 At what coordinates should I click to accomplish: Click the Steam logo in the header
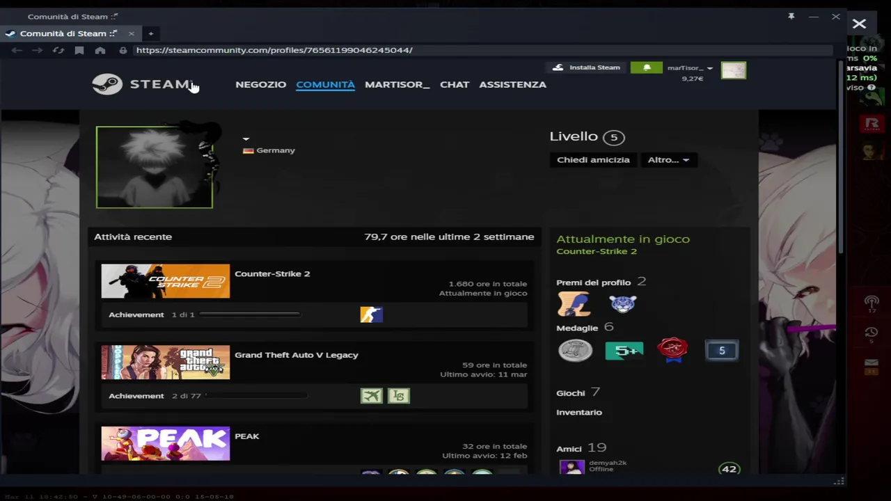[142, 84]
